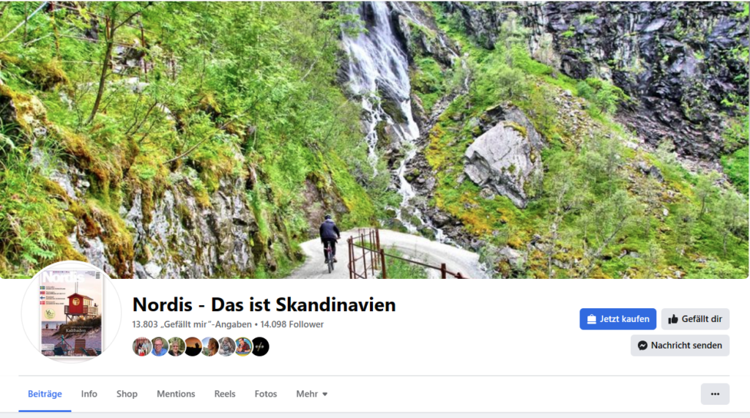This screenshot has width=750, height=418.
Task: Click the Mehr dropdown arrow
Action: coord(324,394)
